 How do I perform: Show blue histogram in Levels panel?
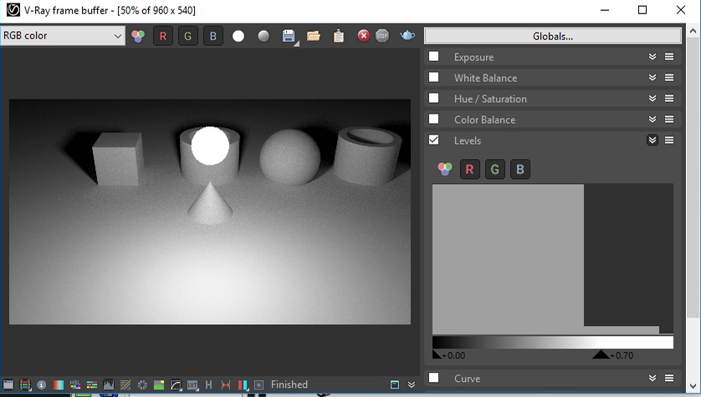pos(520,170)
